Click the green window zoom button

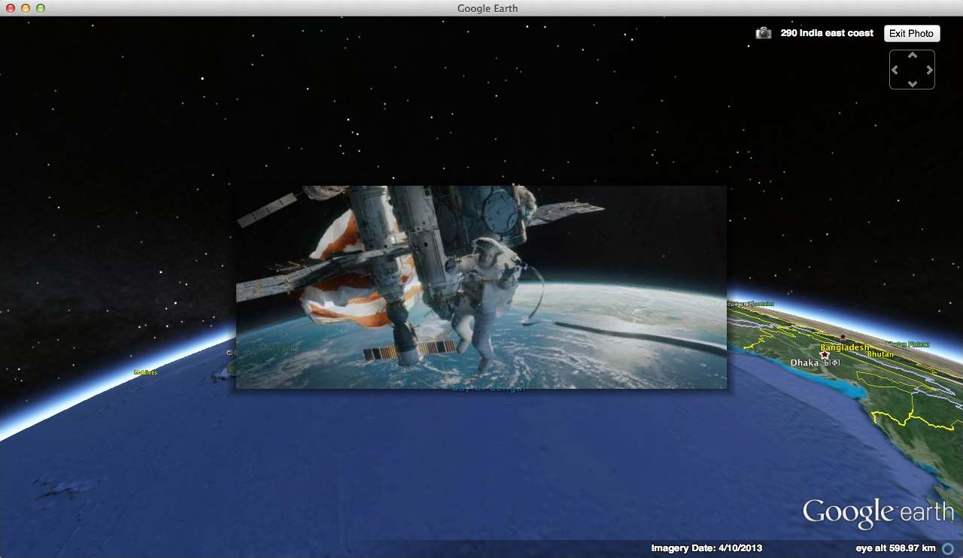click(41, 8)
